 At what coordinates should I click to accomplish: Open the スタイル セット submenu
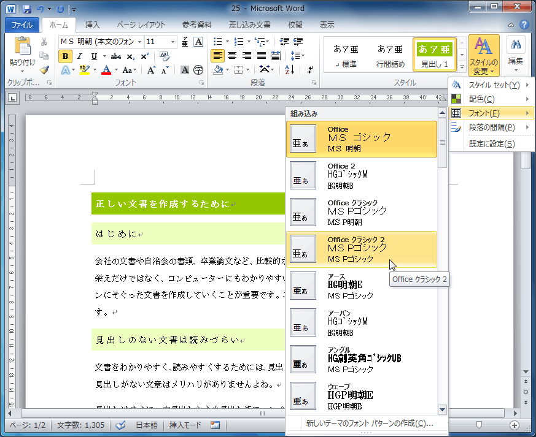click(x=491, y=85)
